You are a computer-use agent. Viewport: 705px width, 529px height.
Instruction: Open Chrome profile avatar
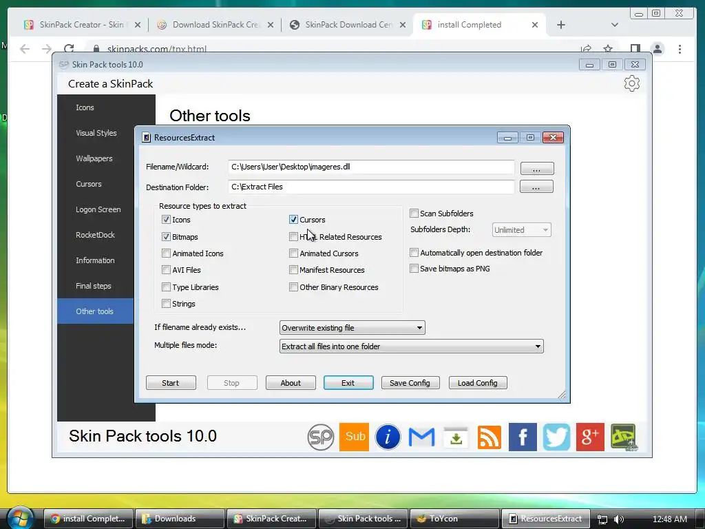point(657,49)
